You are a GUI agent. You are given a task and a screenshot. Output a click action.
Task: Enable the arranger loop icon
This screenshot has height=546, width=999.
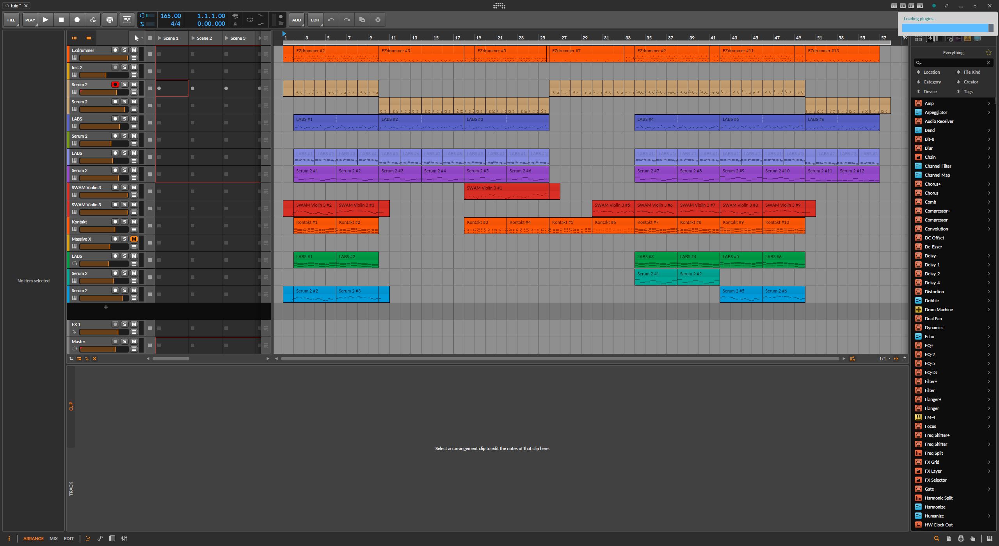coord(250,20)
